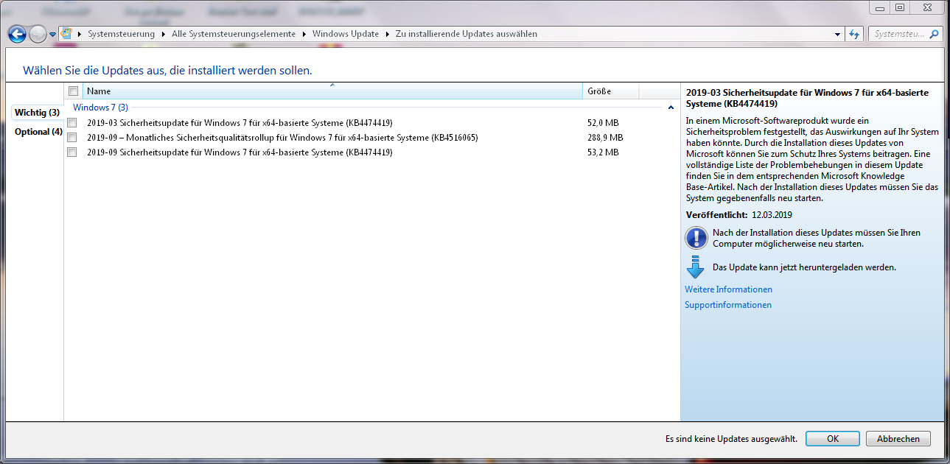
Task: Click the 52,0 MB size value
Action: coord(603,123)
